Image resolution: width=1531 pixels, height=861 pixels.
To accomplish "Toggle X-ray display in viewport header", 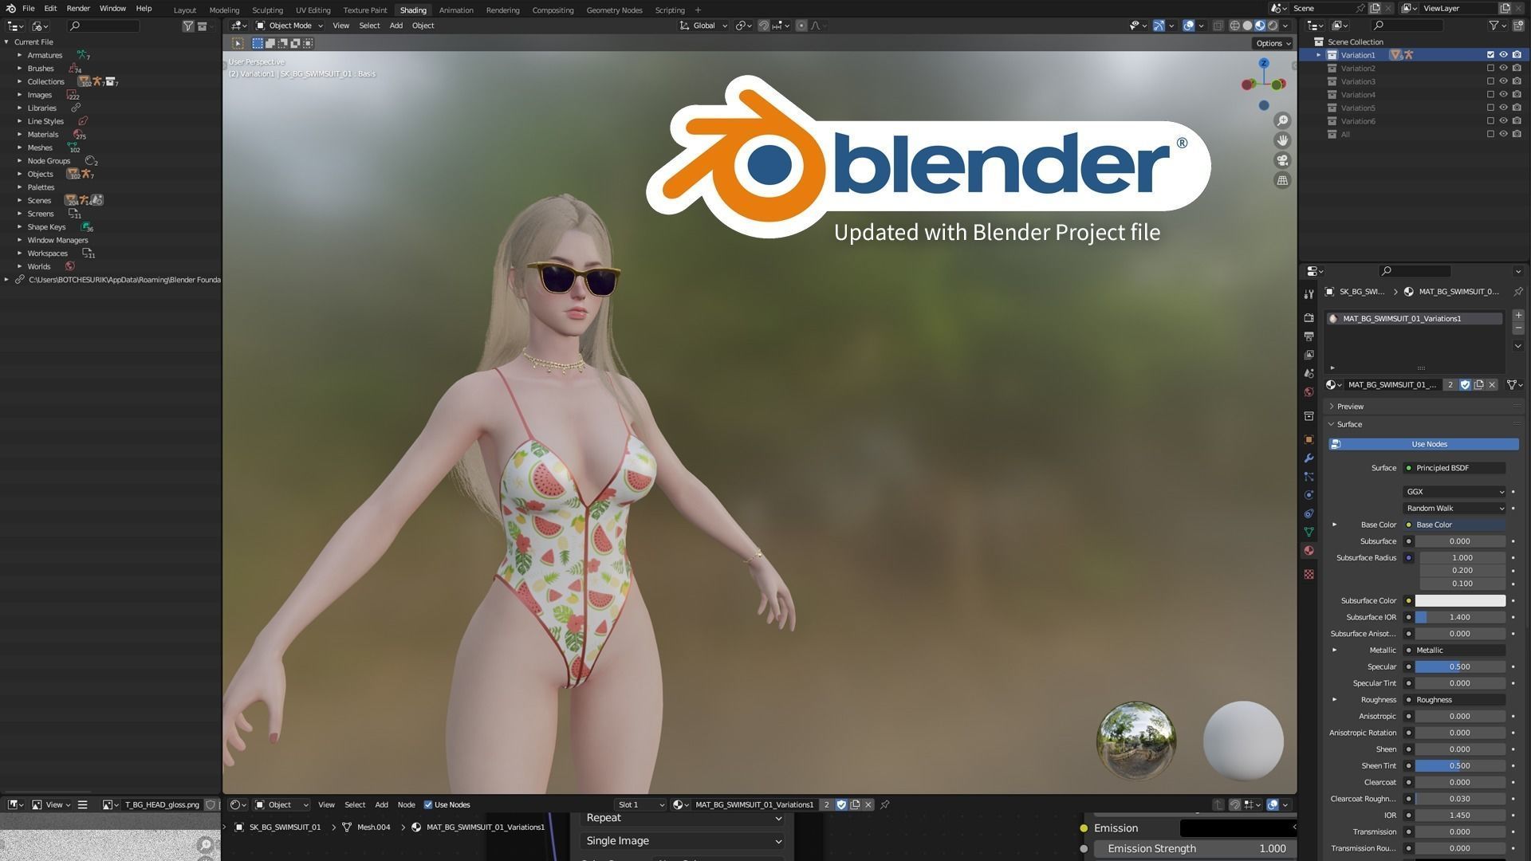I will (x=1218, y=26).
